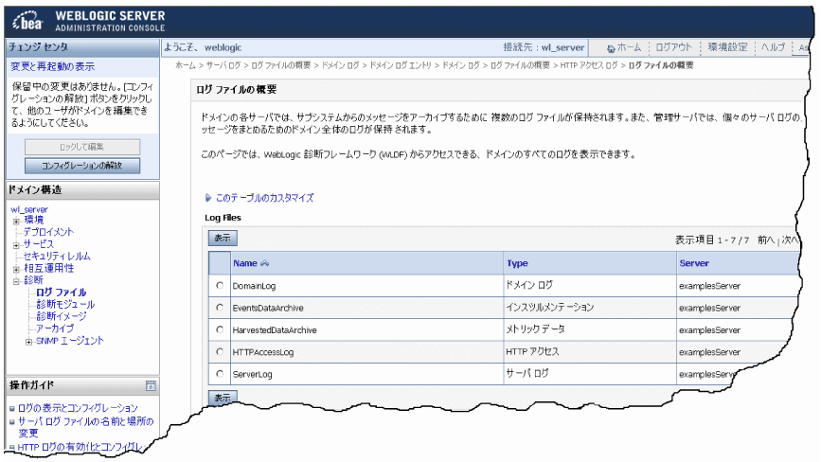Select the HarvestedDataArchive radio button
821x462 pixels.
coord(220,329)
